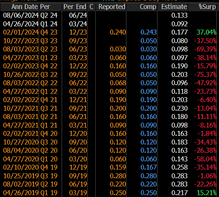Select the C column header
Screen dimensions: 219x197
(91, 7)
